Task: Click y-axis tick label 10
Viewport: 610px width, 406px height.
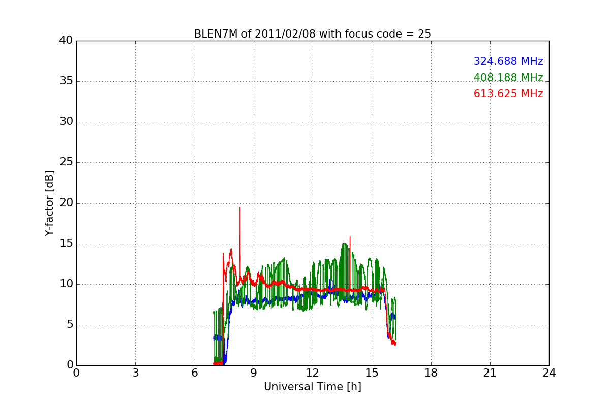Action: pyautogui.click(x=66, y=284)
